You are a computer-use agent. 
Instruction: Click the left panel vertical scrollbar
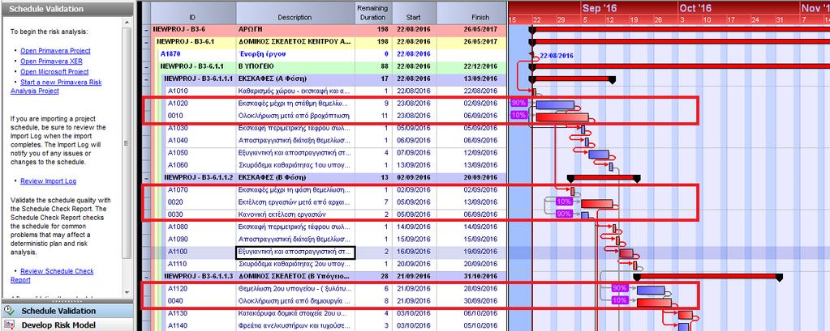pyautogui.click(x=127, y=159)
